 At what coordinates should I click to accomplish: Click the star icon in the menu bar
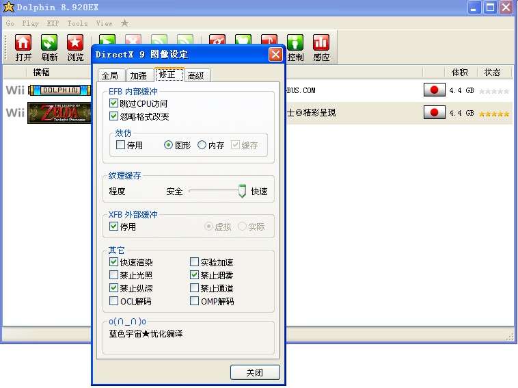tap(124, 23)
